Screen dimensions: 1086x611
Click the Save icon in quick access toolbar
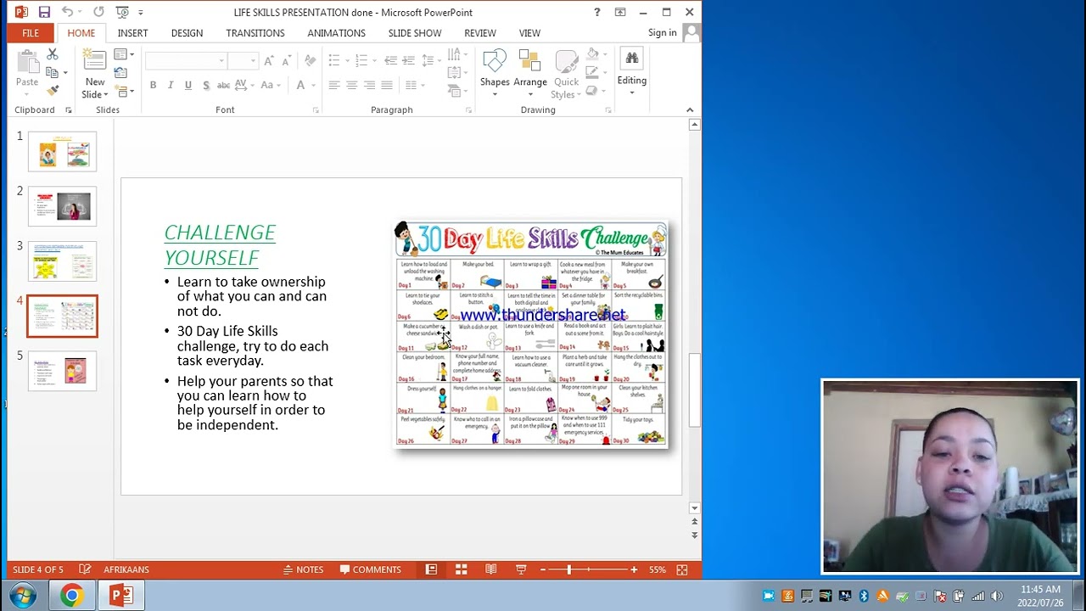point(44,12)
